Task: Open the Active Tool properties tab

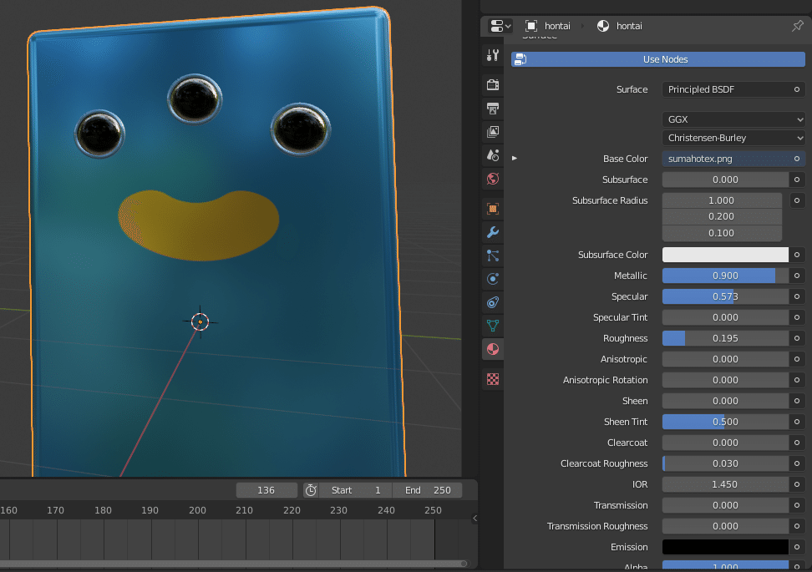Action: (x=493, y=55)
